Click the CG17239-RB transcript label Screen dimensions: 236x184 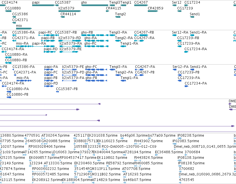point(188,38)
